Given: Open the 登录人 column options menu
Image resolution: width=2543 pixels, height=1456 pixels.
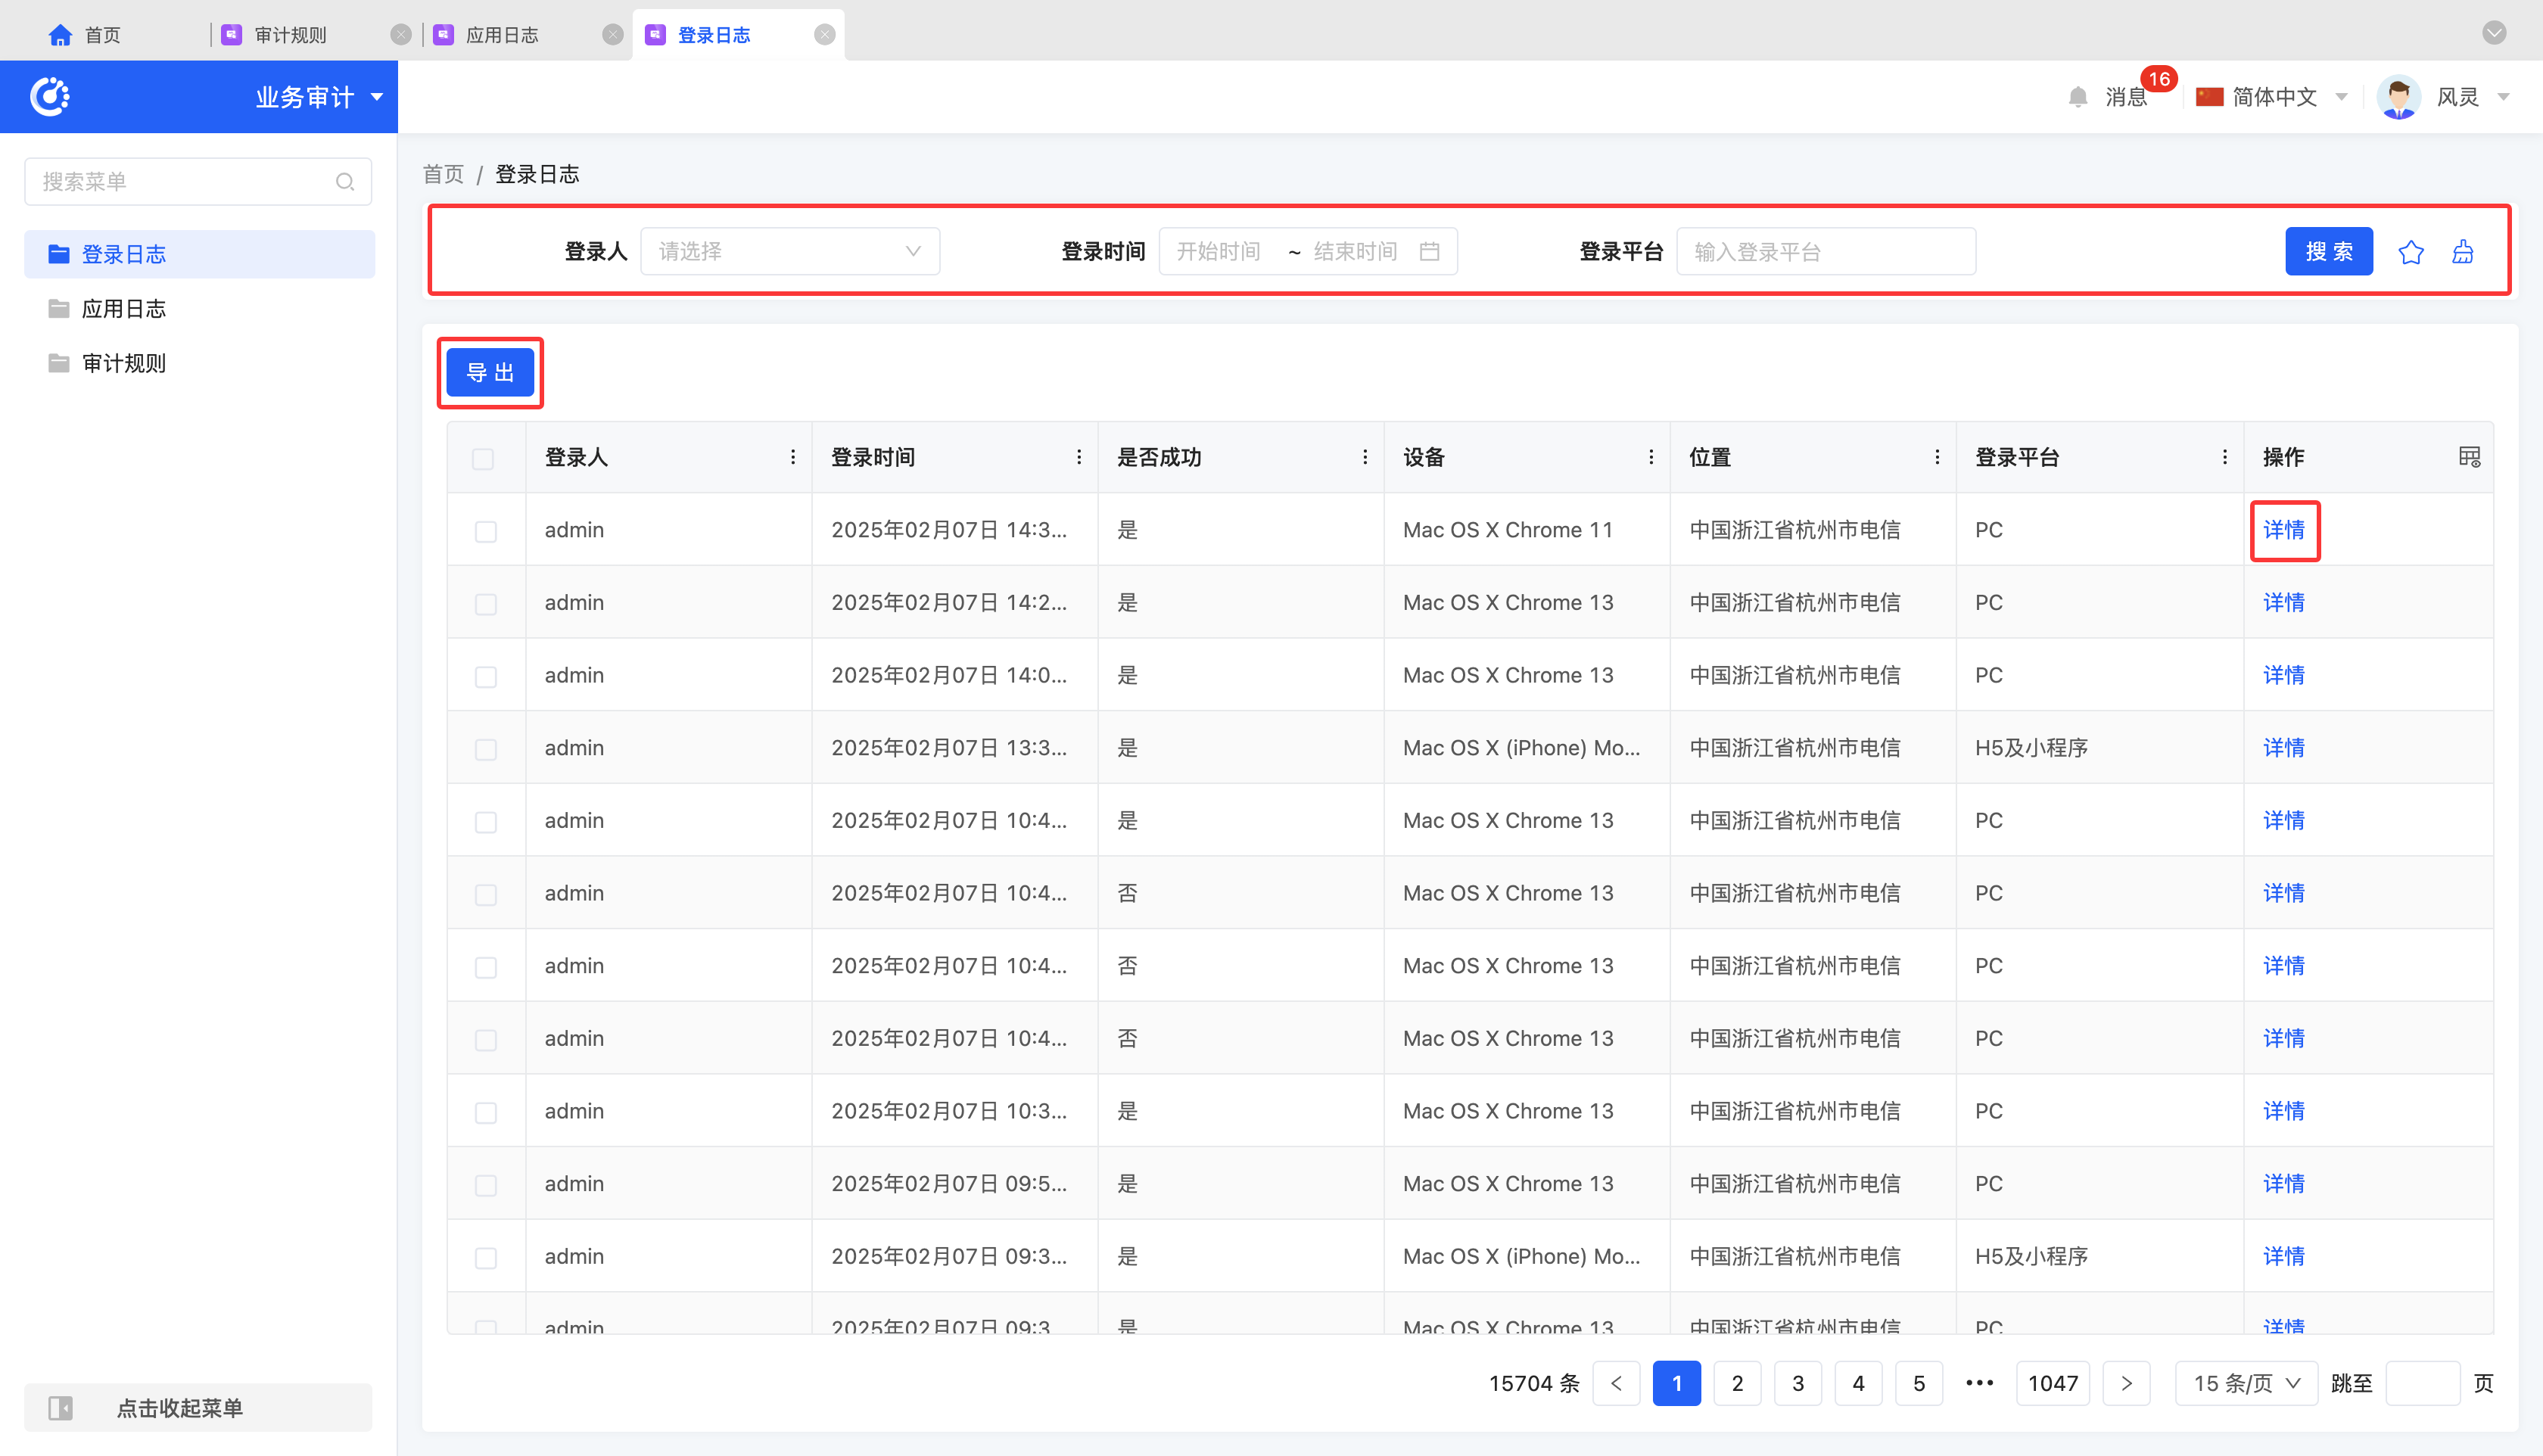Looking at the screenshot, I should (x=793, y=457).
